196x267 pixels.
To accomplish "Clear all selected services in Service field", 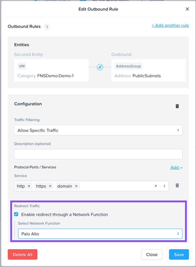I will [x=156, y=186].
